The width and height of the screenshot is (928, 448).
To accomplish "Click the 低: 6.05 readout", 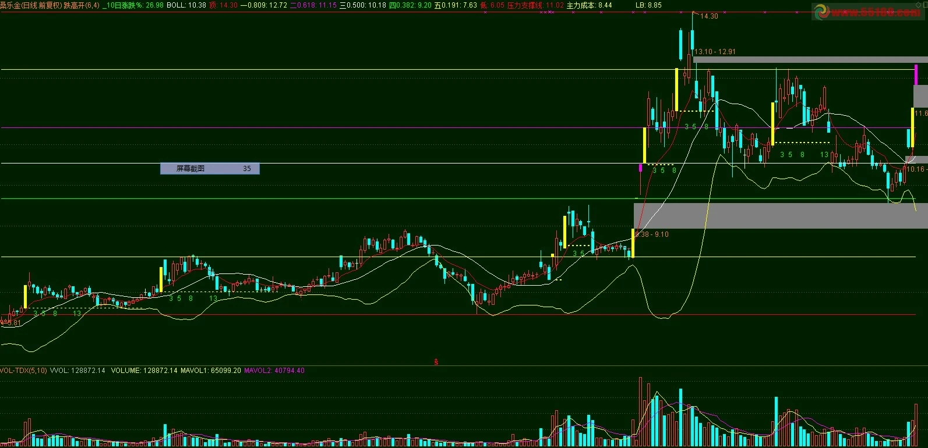I will [492, 5].
